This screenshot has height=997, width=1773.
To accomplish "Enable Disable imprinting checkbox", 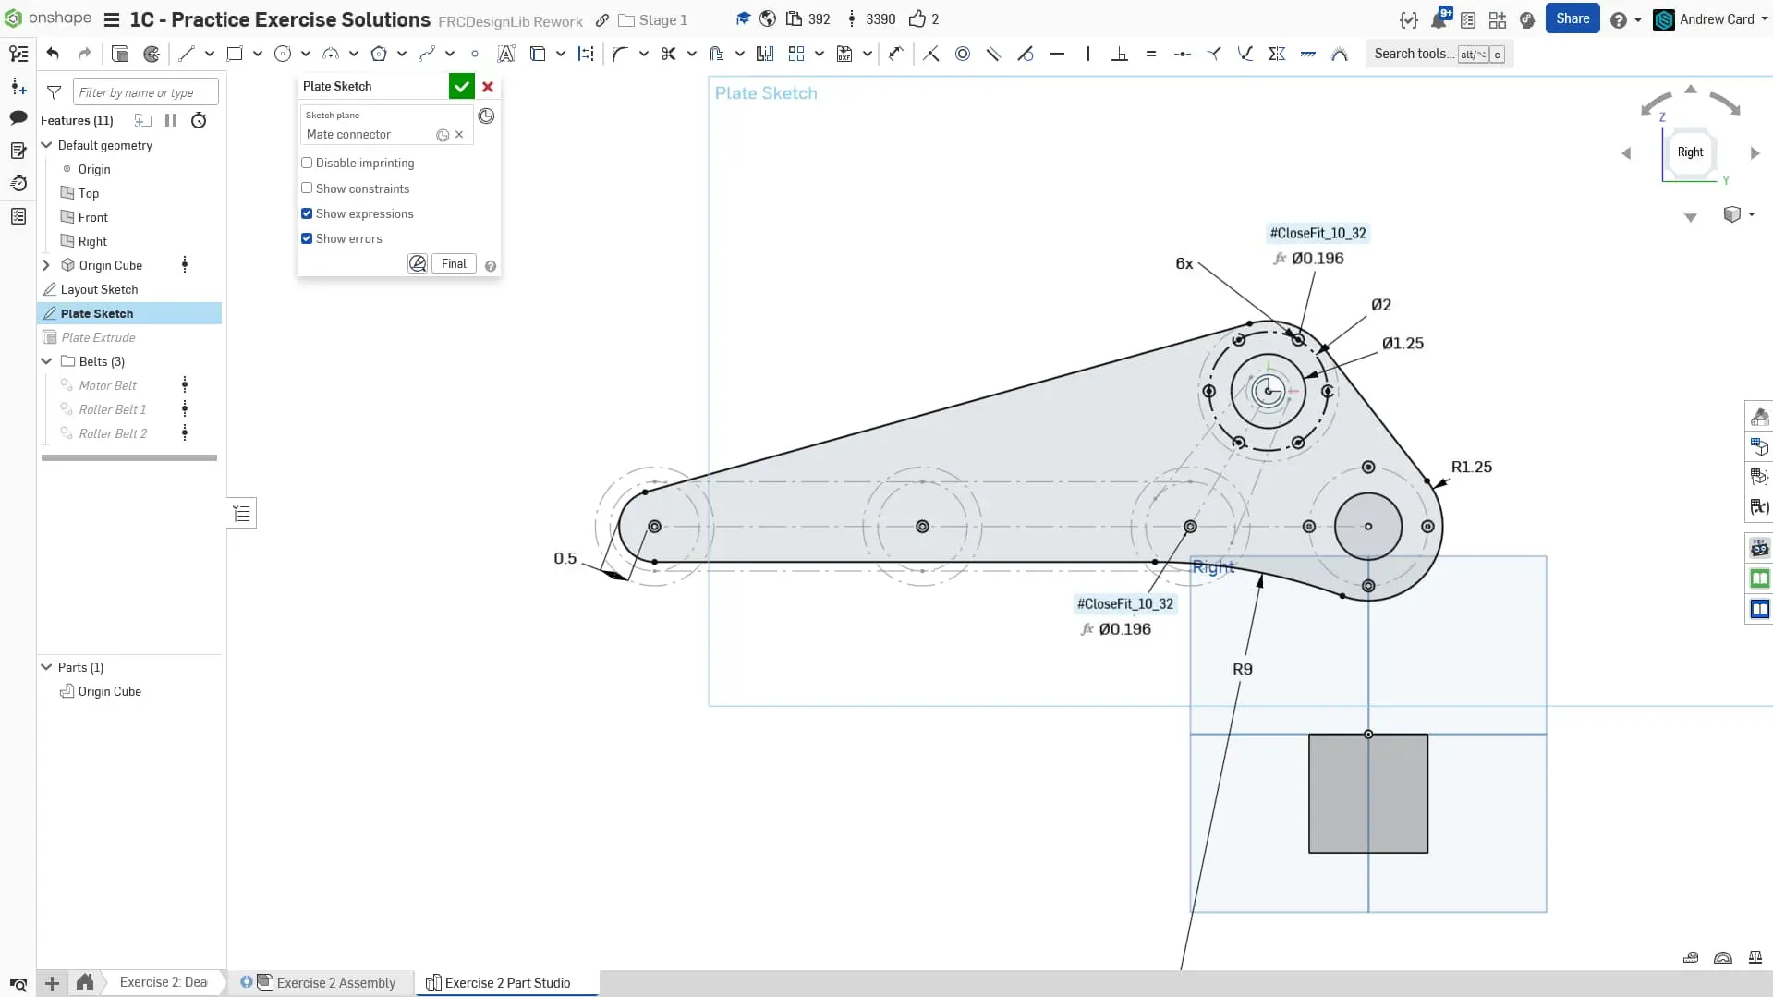I will 307,163.
